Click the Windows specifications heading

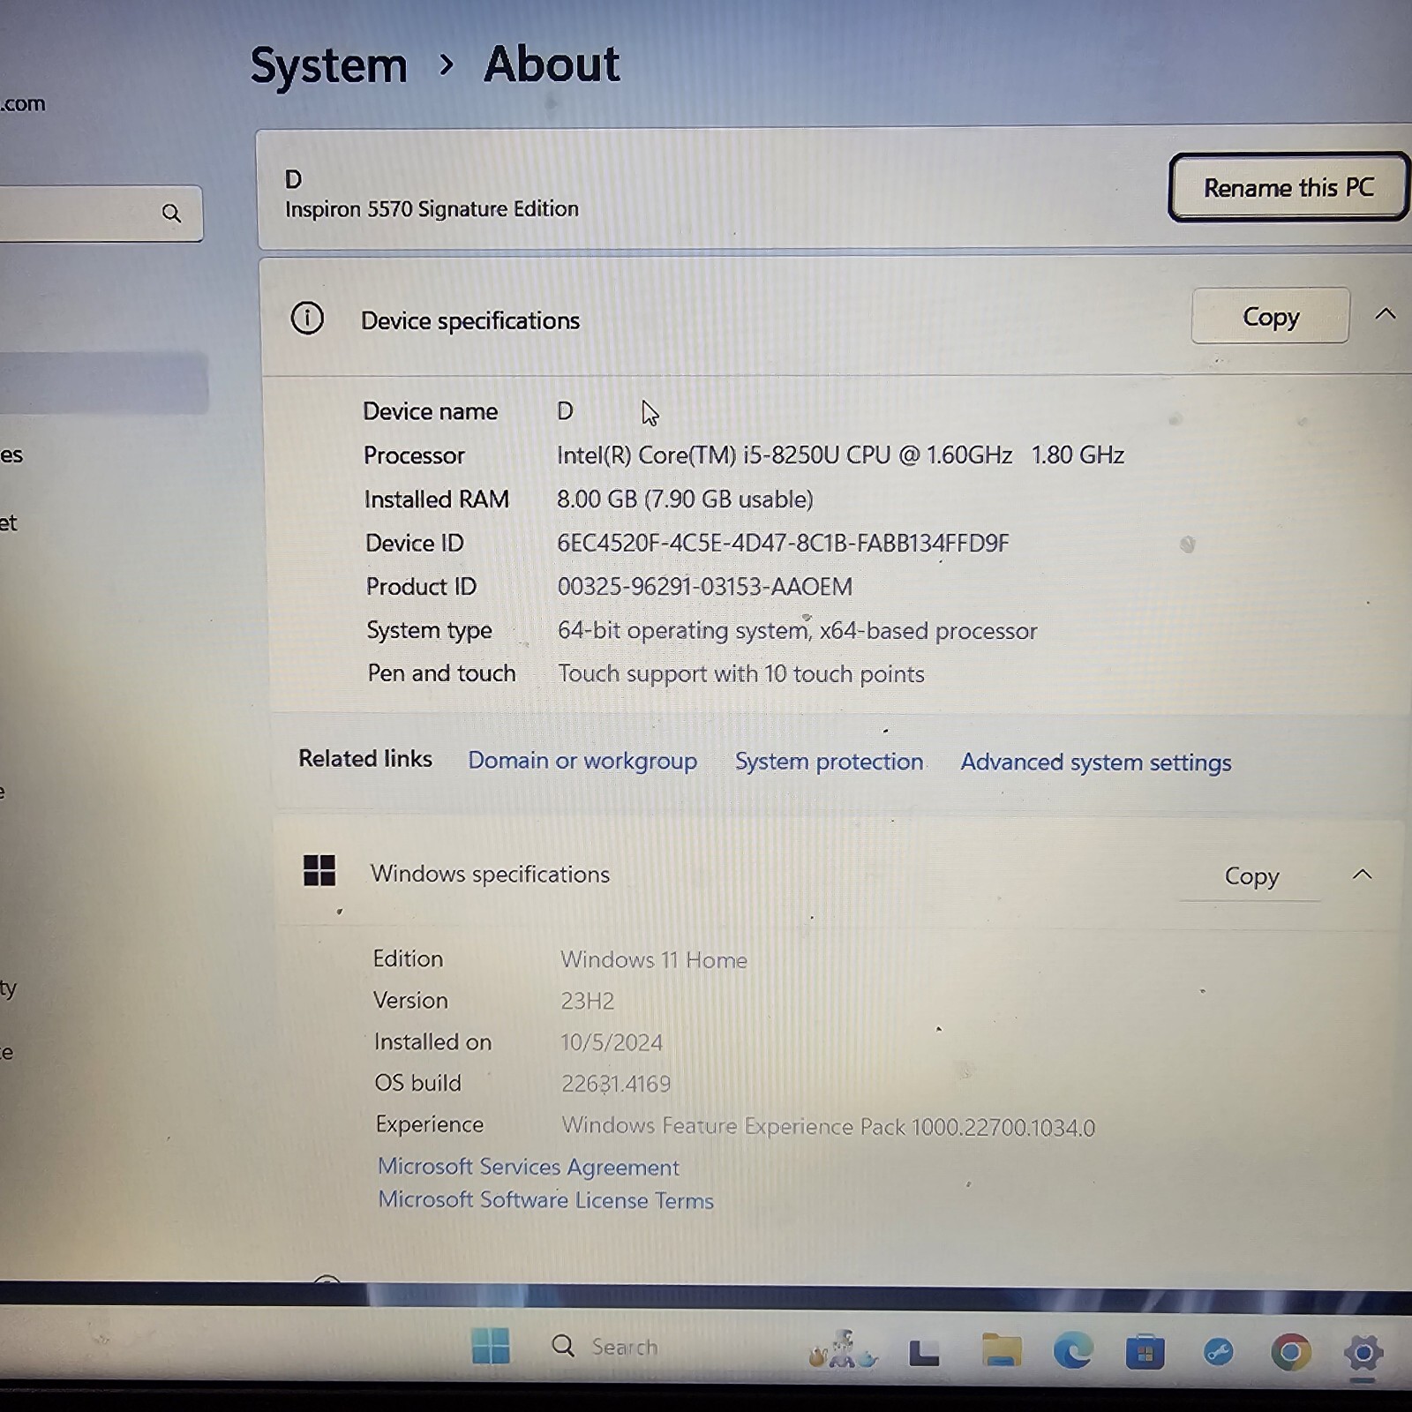coord(490,874)
